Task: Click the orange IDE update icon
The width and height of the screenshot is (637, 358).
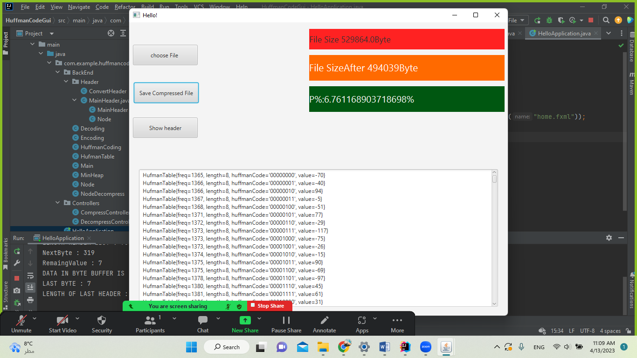Action: (618, 21)
